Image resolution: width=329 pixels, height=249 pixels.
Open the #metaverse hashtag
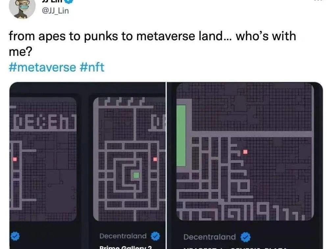click(x=42, y=67)
